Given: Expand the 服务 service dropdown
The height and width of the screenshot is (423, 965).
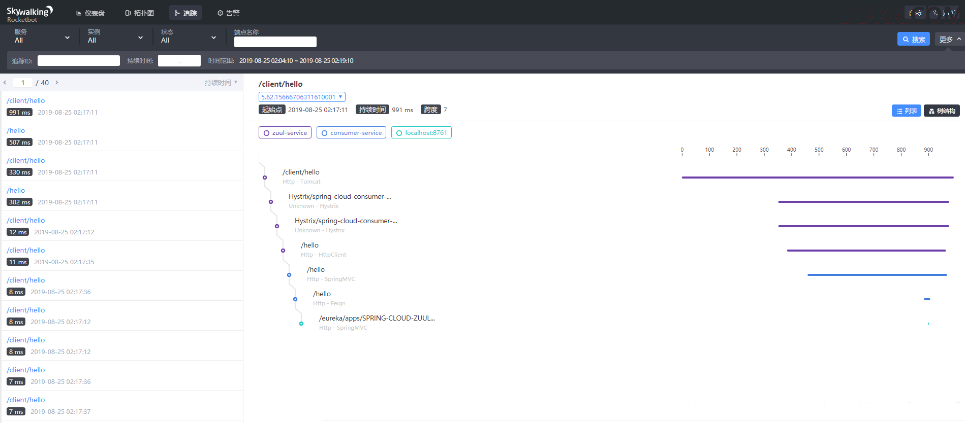Looking at the screenshot, I should (42, 37).
